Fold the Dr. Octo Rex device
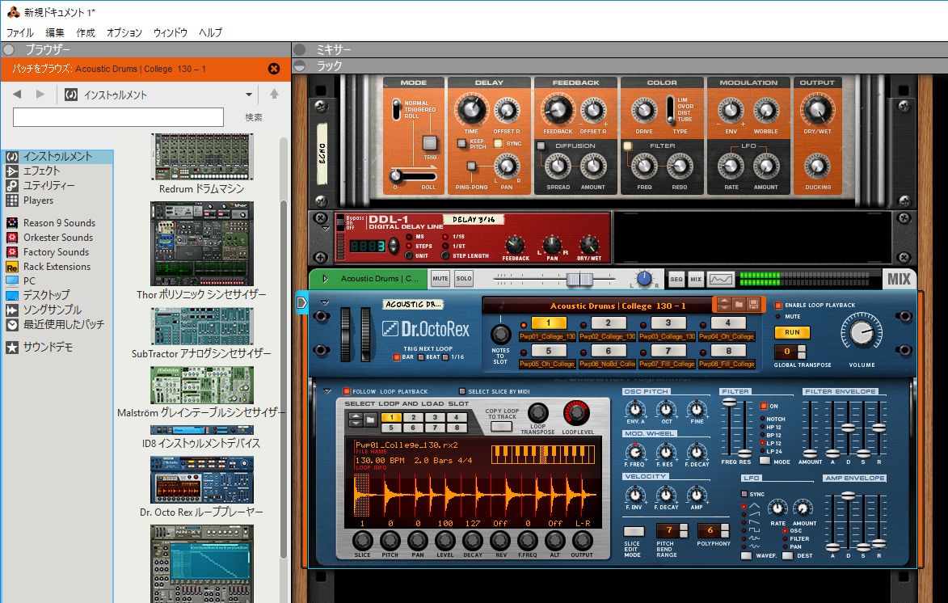The height and width of the screenshot is (603, 948). tap(325, 302)
